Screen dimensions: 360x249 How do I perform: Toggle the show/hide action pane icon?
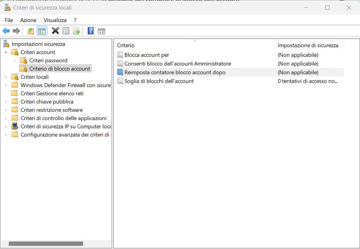click(101, 31)
